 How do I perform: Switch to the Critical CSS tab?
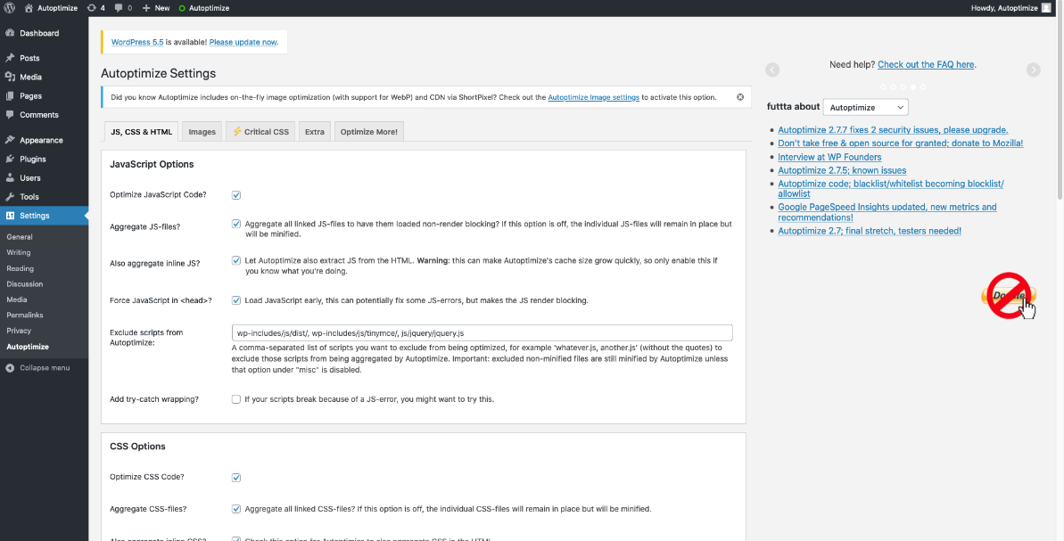pos(260,132)
